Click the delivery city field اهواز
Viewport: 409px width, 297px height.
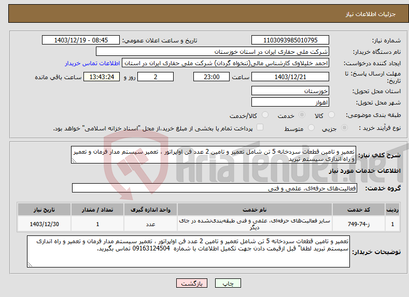pyautogui.click(x=290, y=102)
